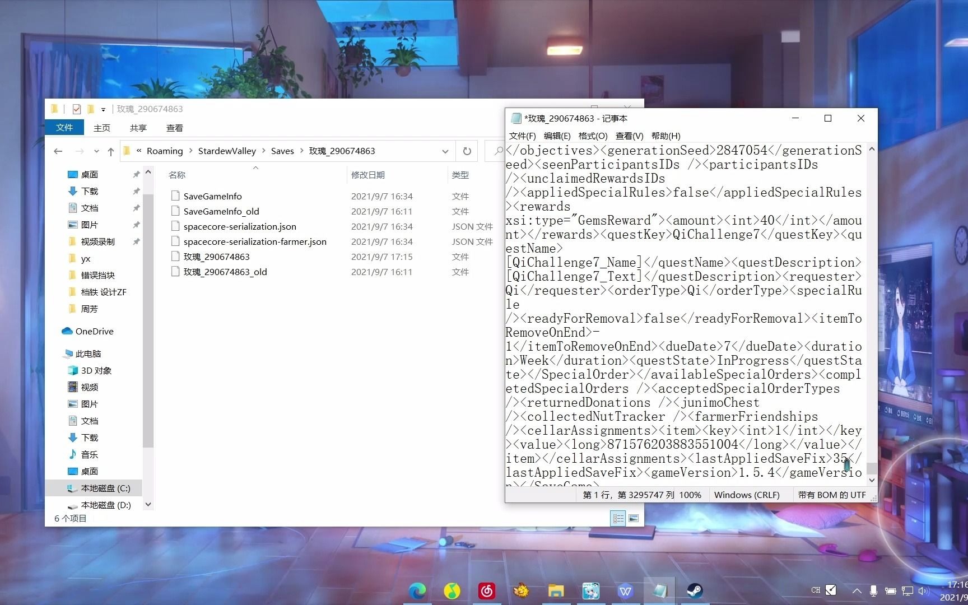Switch Explorer to large icons view layout
The width and height of the screenshot is (968, 605).
coord(634,518)
